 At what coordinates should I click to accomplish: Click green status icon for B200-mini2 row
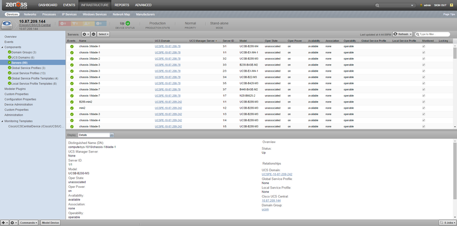(72, 102)
